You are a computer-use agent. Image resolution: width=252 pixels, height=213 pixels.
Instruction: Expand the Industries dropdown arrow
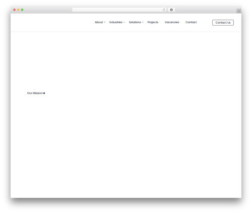pyautogui.click(x=124, y=22)
